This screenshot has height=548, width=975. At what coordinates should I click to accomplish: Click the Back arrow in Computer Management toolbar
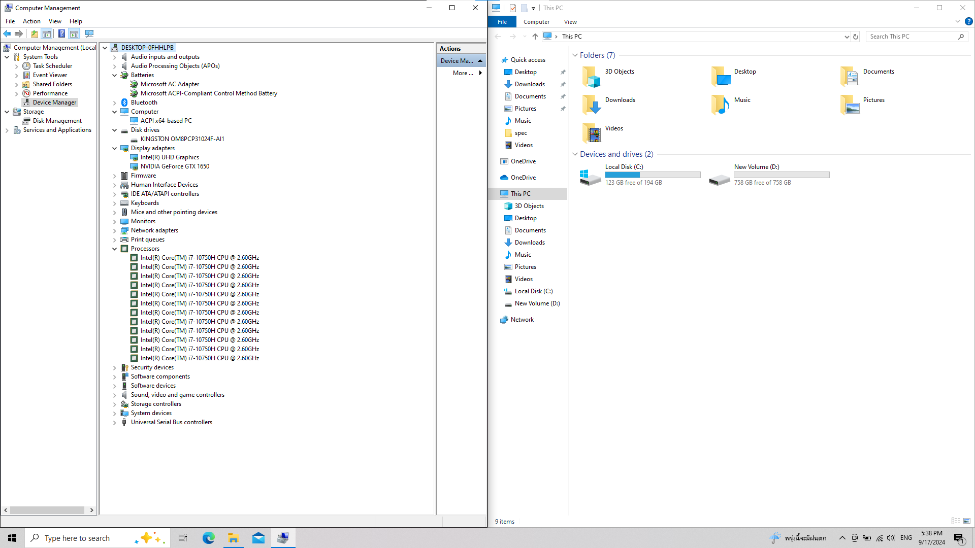pyautogui.click(x=7, y=34)
